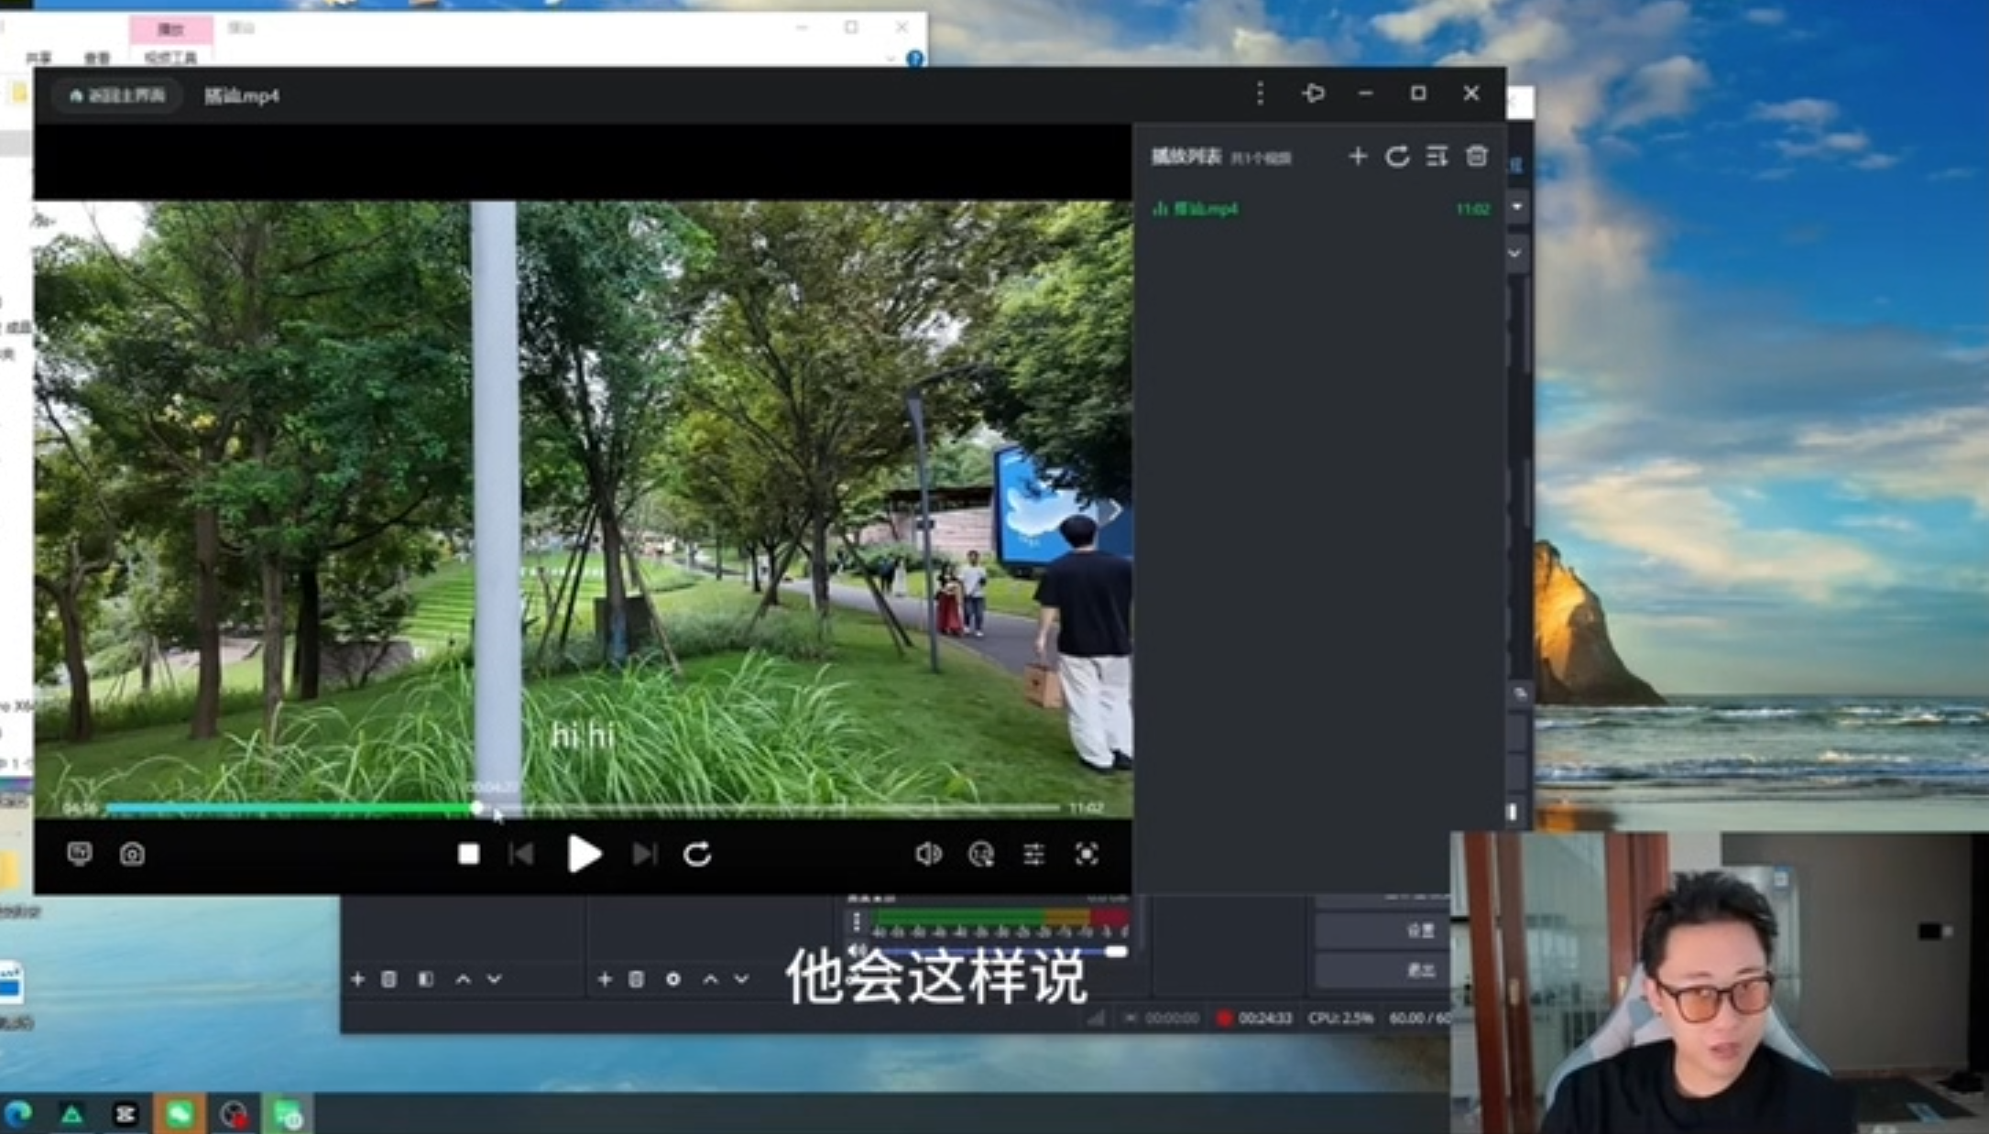The width and height of the screenshot is (1989, 1134).
Task: Take a video snapshot with camera icon
Action: (x=132, y=854)
